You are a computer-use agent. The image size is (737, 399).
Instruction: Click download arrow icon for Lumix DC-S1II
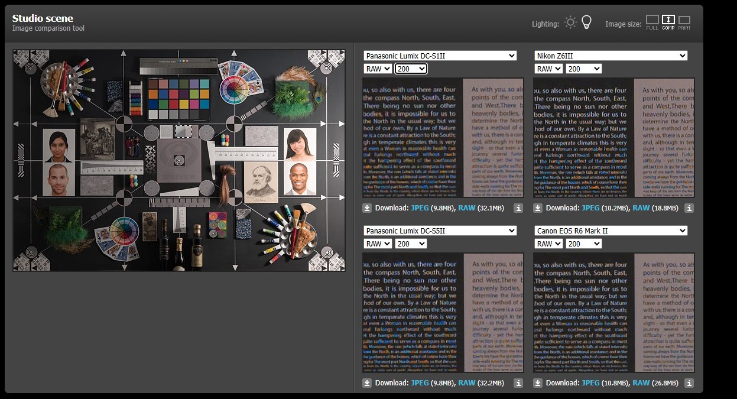(367, 208)
